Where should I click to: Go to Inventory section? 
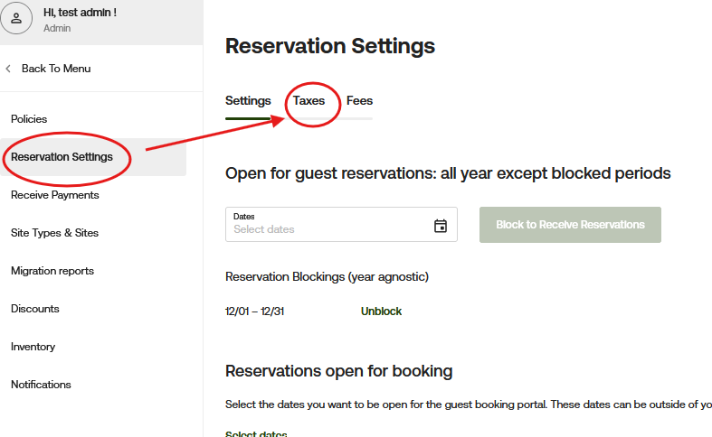pos(33,347)
